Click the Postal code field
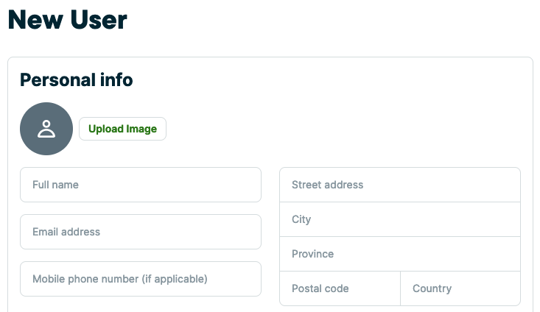The image size is (540, 312). pyautogui.click(x=340, y=288)
